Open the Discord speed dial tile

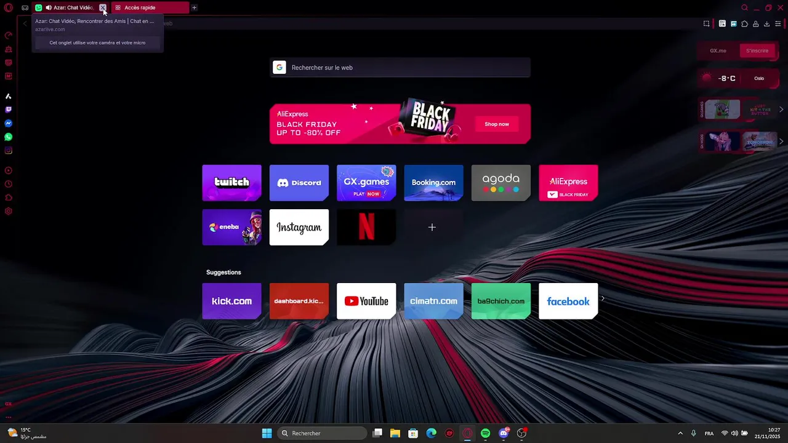point(299,183)
